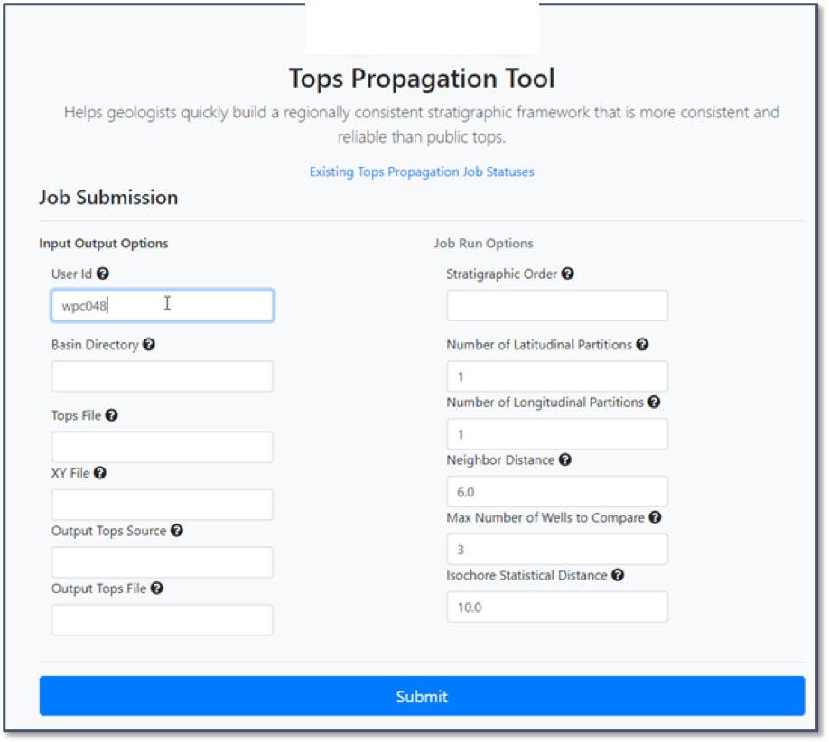Focus the User Id text field
Viewport: 829px width, 742px height.
(163, 306)
